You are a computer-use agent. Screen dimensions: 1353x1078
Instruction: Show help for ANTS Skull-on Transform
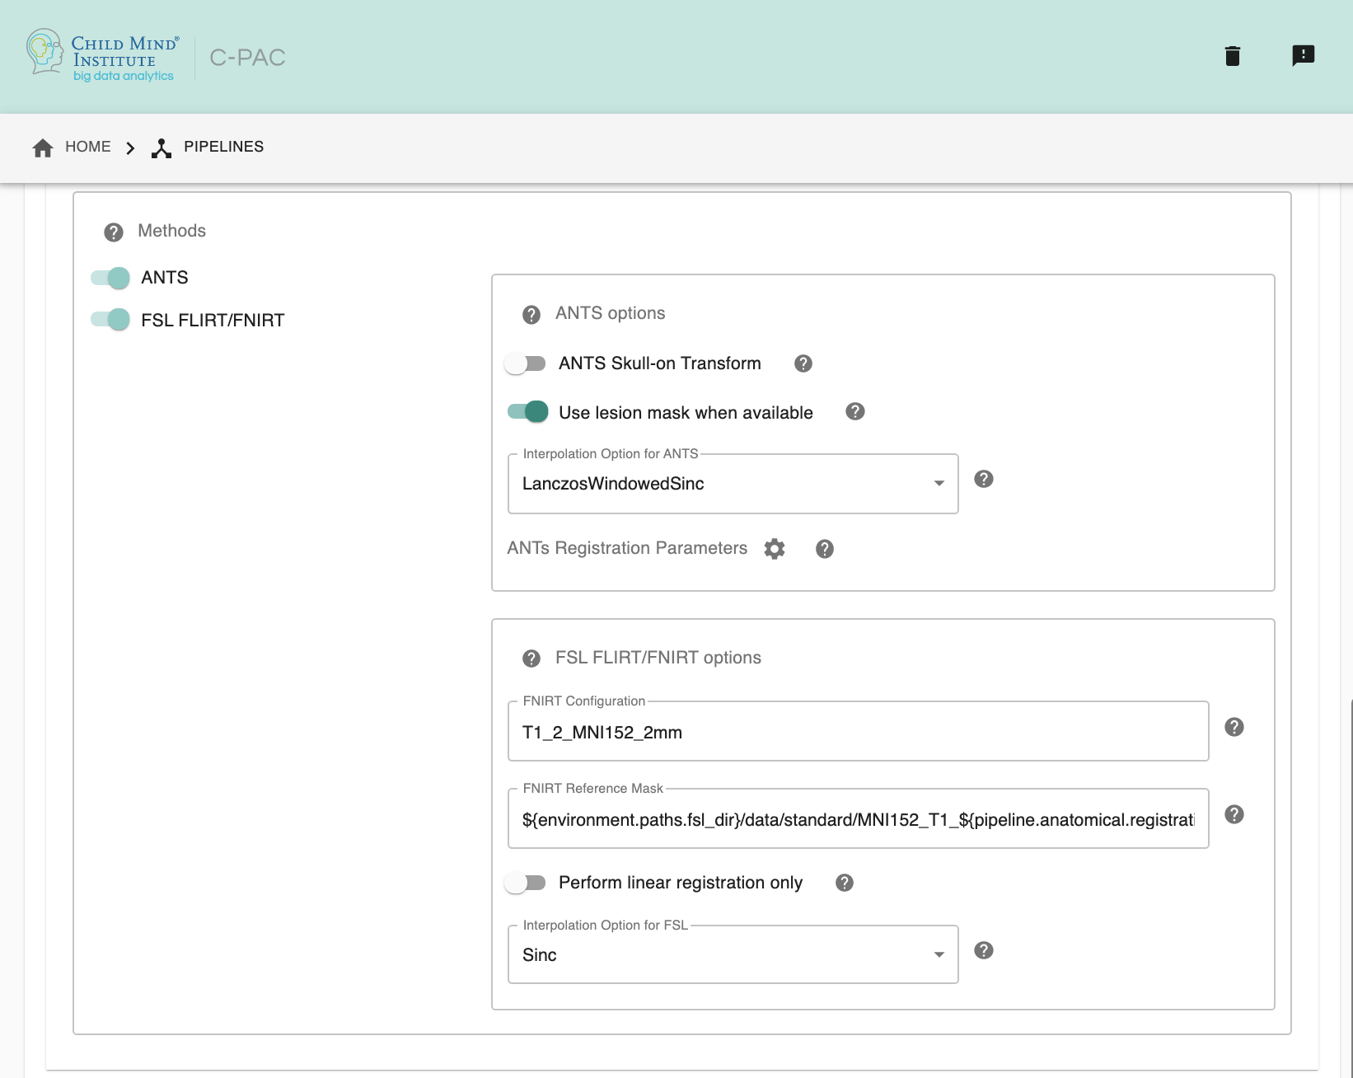click(803, 363)
